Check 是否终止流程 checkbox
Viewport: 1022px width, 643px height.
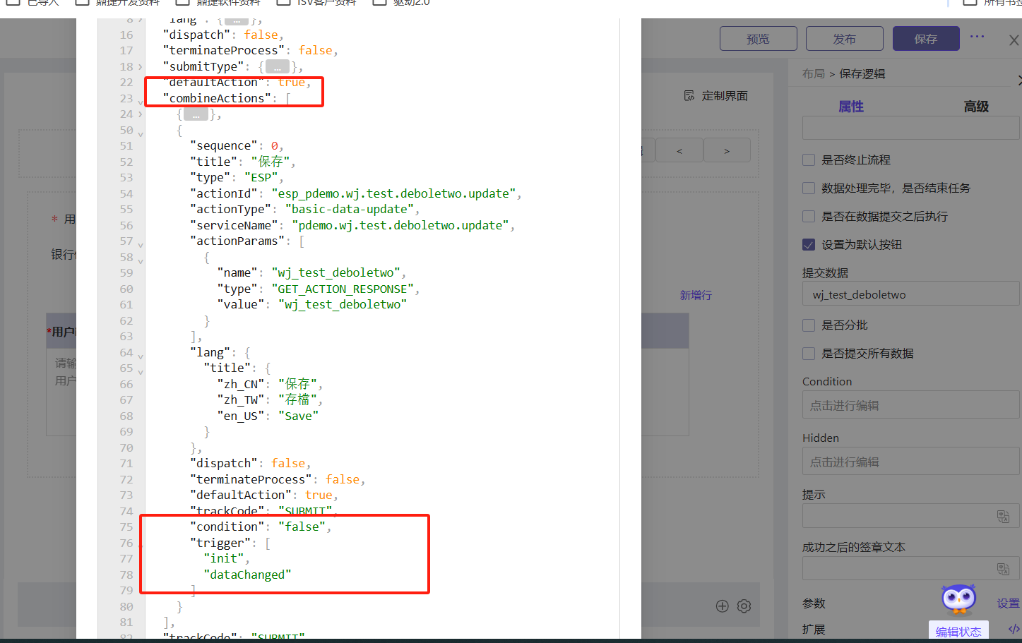809,160
